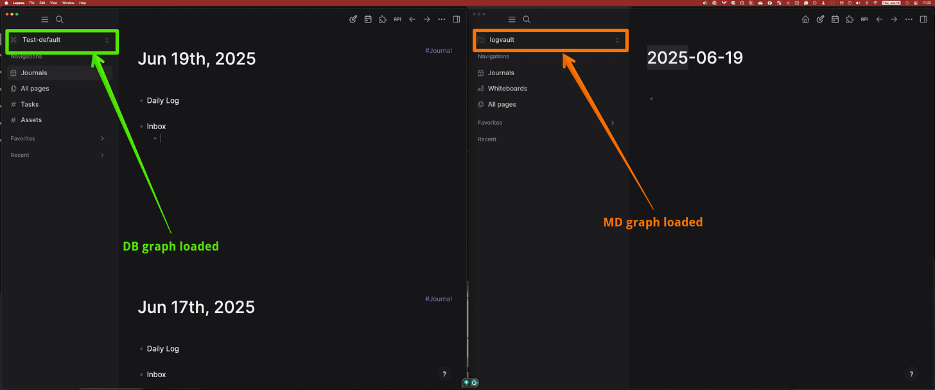Toggle right sidebar in logvault window
Screen dimensions: 935x390
(923, 19)
